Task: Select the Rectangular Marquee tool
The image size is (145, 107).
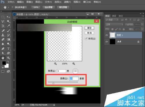Action: click(3, 17)
